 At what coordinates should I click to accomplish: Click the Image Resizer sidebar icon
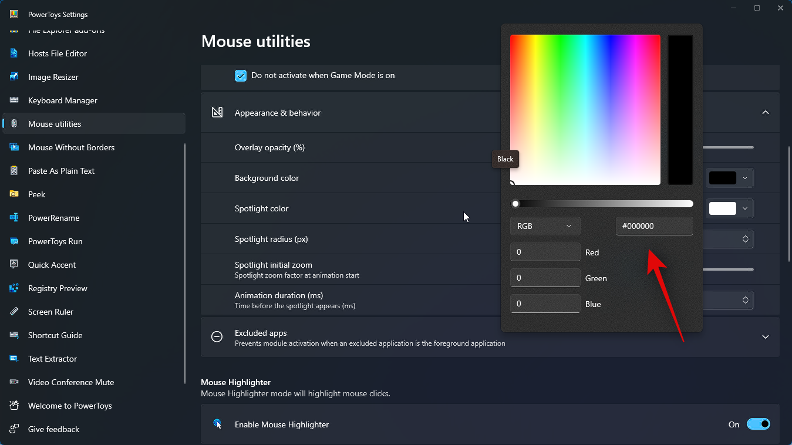[x=14, y=77]
